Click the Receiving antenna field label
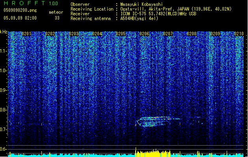 pos(91,18)
